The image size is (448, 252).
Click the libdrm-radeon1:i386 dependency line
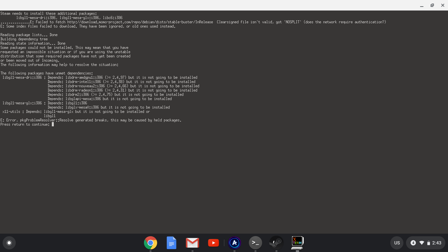tap(122, 90)
